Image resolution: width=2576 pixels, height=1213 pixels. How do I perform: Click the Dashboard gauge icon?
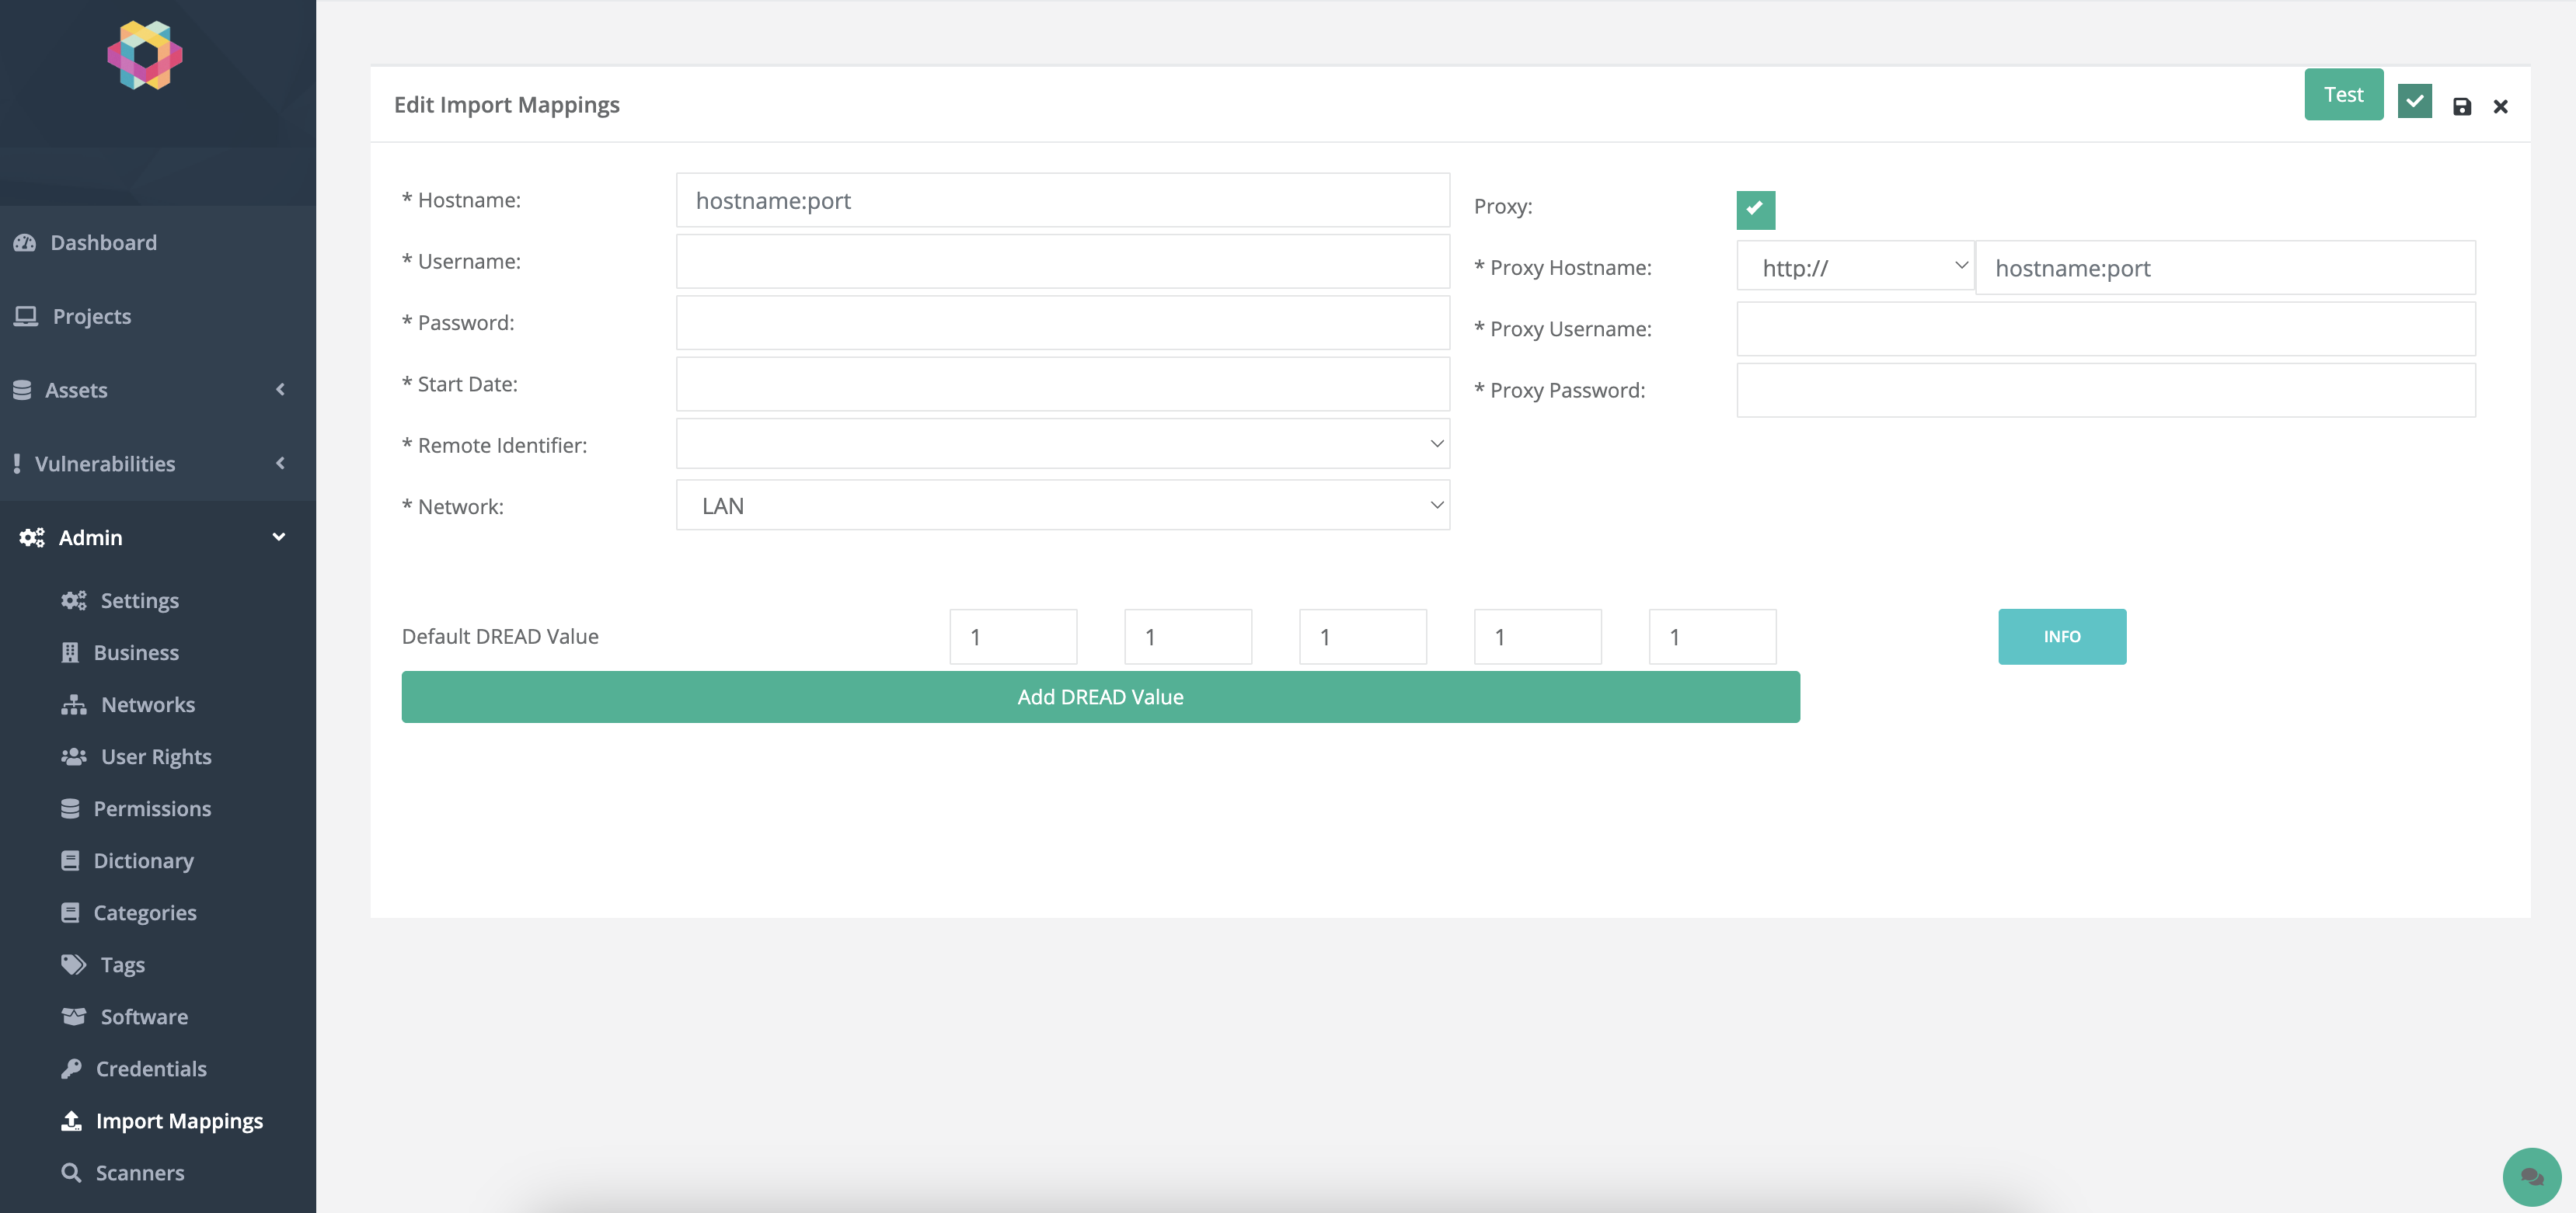point(25,243)
